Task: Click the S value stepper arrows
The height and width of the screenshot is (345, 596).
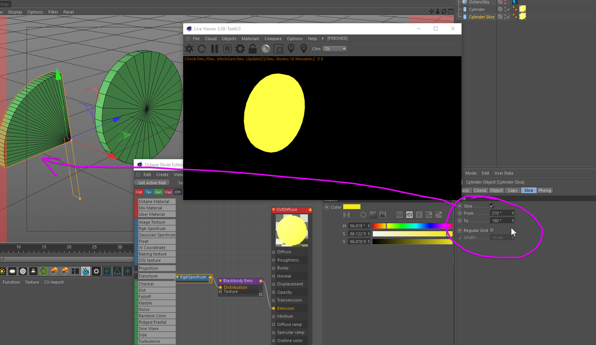Action: 369,234
